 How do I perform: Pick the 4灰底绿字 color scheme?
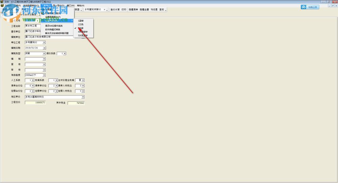(83, 32)
